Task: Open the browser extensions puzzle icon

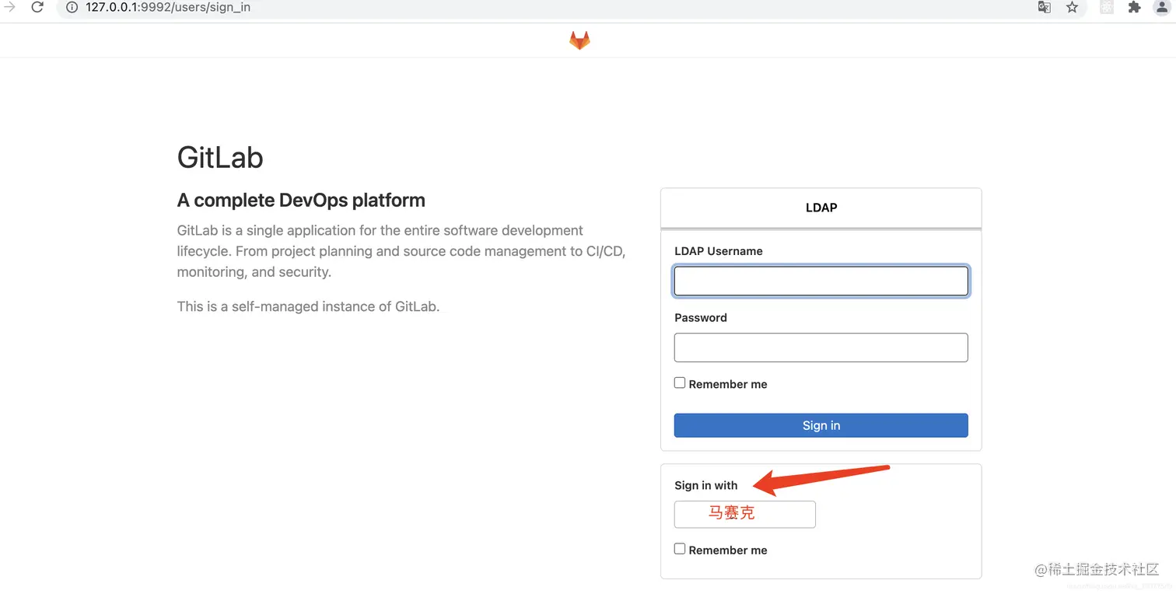Action: (x=1134, y=7)
